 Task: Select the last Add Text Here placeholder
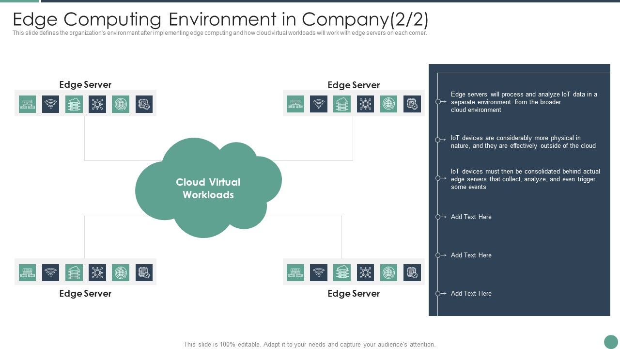(471, 293)
